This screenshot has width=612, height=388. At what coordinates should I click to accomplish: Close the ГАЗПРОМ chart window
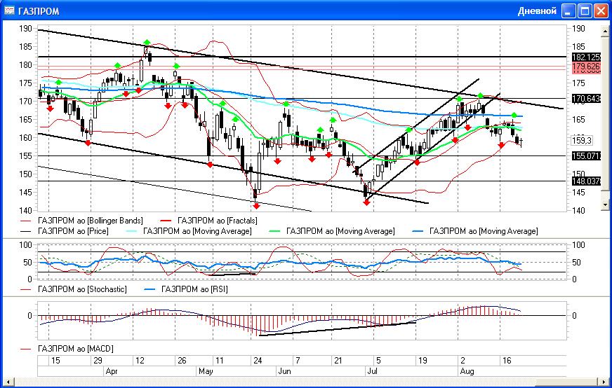(x=601, y=11)
